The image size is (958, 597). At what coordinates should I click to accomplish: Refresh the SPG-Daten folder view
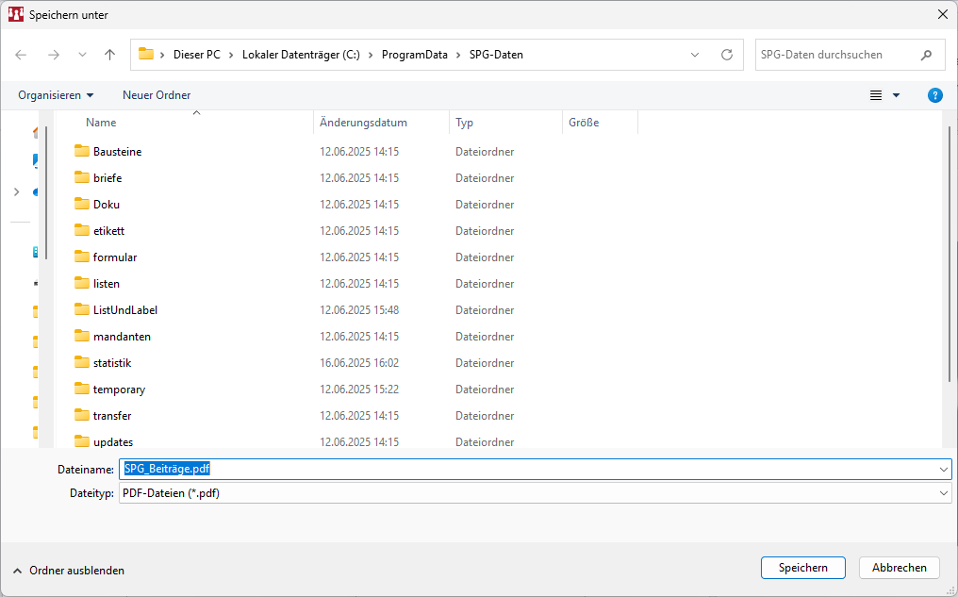[726, 55]
